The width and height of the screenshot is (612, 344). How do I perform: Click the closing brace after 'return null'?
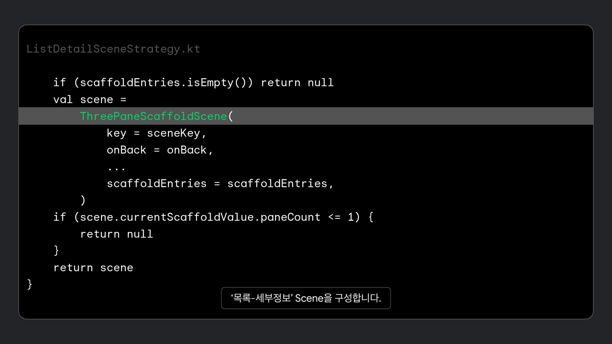[56, 250]
